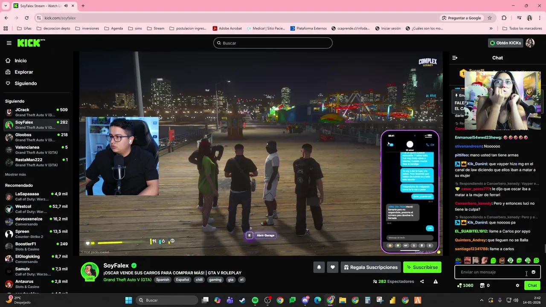546x307 pixels.
Task: Open user profile avatar in header
Action: (x=530, y=43)
